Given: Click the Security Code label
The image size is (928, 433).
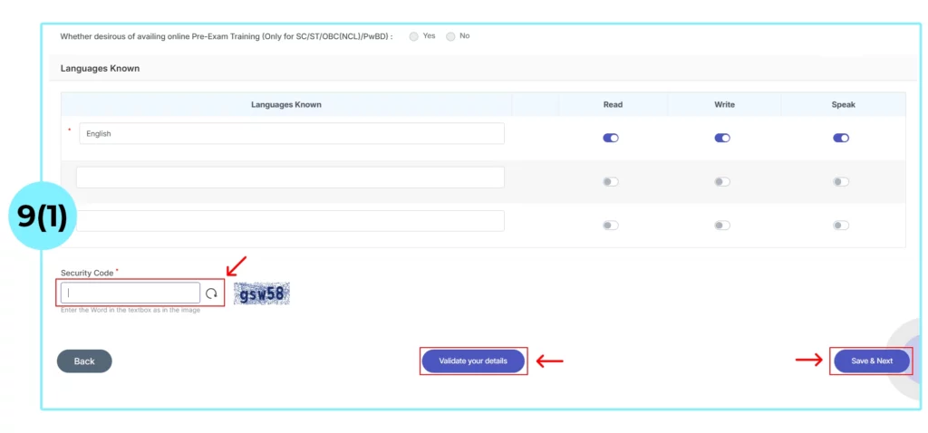Looking at the screenshot, I should (x=87, y=274).
